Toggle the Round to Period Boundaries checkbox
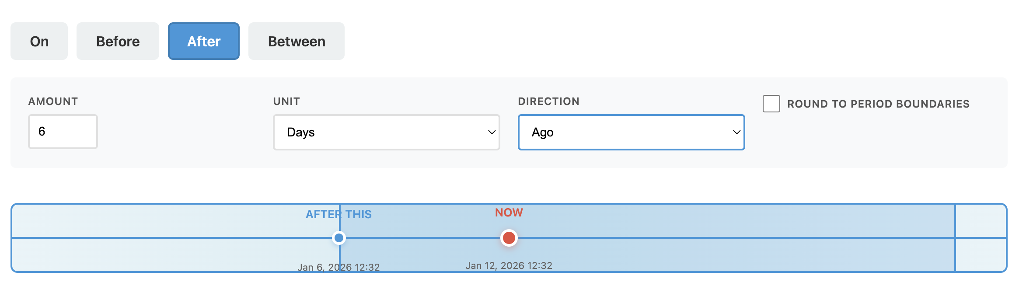The image size is (1026, 286). [x=771, y=104]
